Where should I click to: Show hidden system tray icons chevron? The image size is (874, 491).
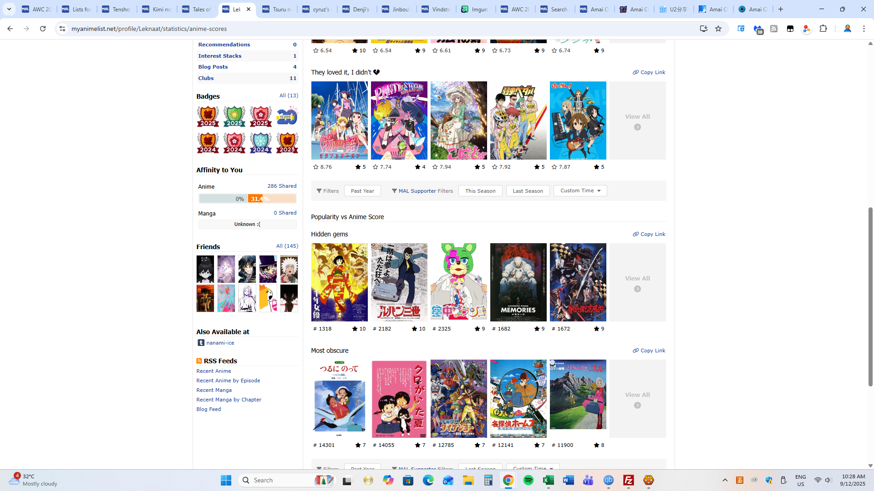click(725, 480)
